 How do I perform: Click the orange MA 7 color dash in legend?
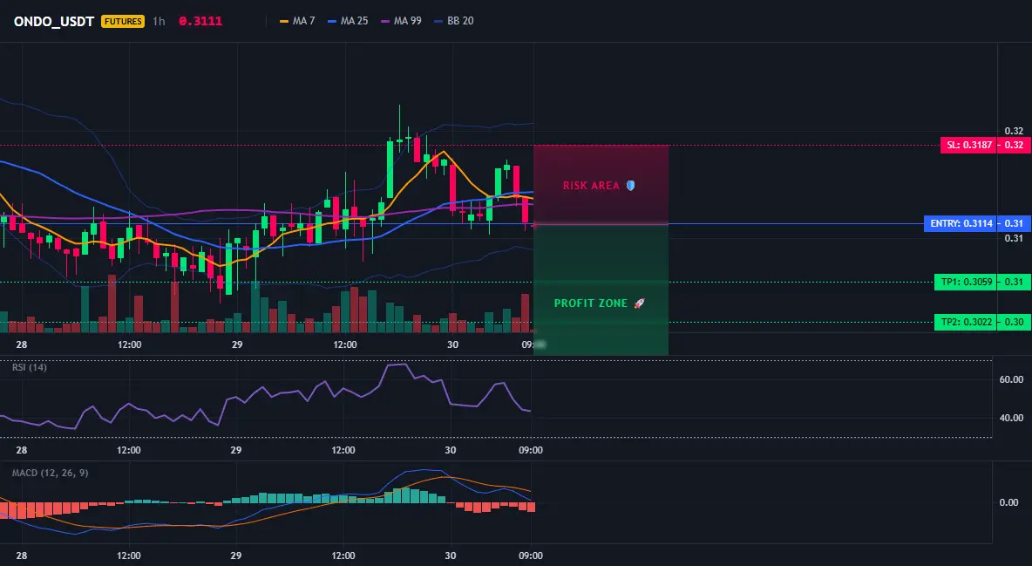point(284,21)
